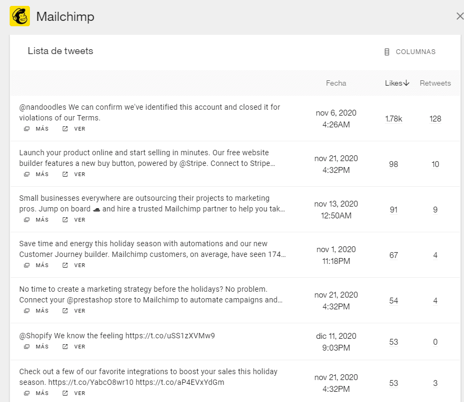Click MÁS icon on favorite integrations tweet
Image resolution: width=464 pixels, height=402 pixels.
point(27,393)
